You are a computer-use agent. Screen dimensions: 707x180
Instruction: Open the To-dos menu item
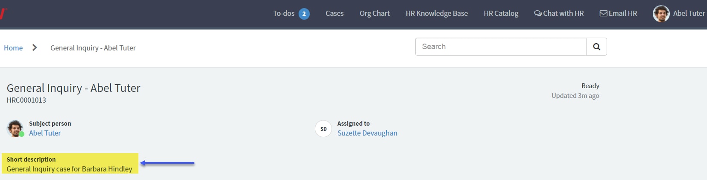284,13
